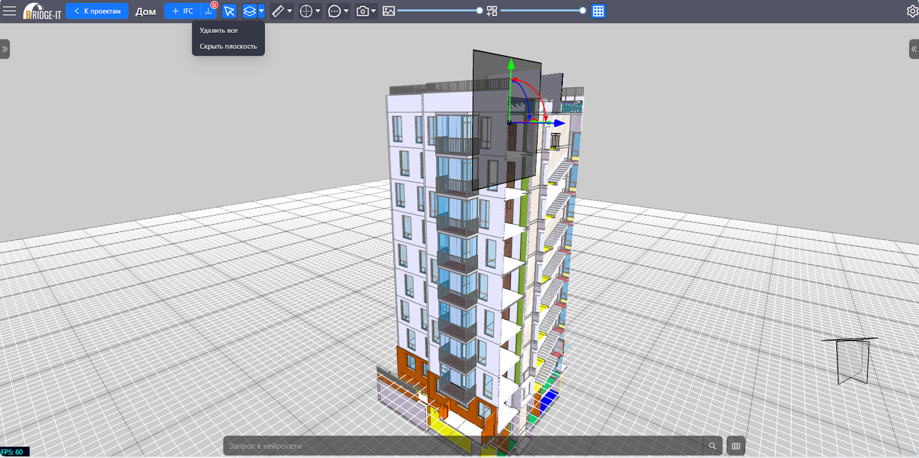This screenshot has width=919, height=458.
Task: Expand the right side panel
Action: (914, 49)
